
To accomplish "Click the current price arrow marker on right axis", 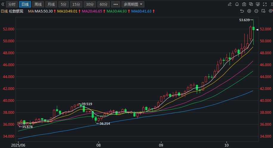I will tap(257, 30).
